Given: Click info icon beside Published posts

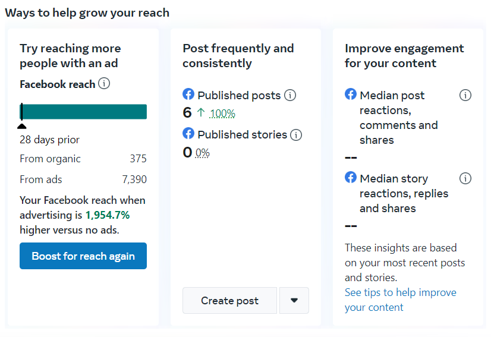Looking at the screenshot, I should pos(290,95).
